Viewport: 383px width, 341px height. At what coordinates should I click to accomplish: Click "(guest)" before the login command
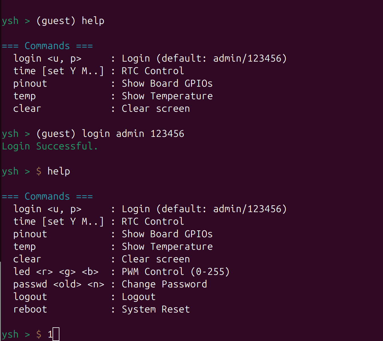(x=56, y=134)
